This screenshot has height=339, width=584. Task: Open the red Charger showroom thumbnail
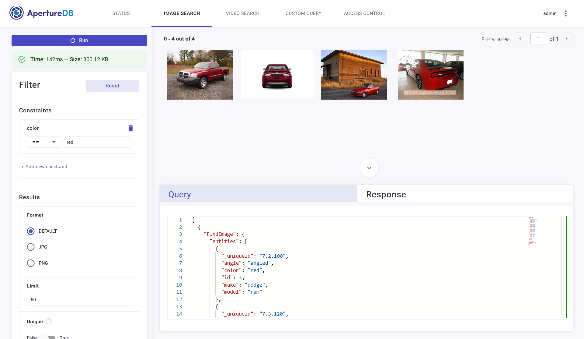(x=431, y=75)
